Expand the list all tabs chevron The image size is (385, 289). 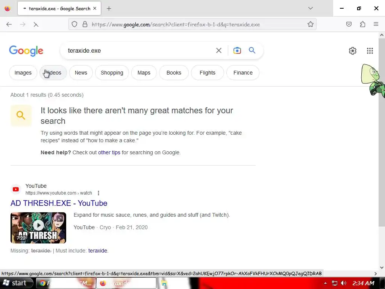(310, 8)
